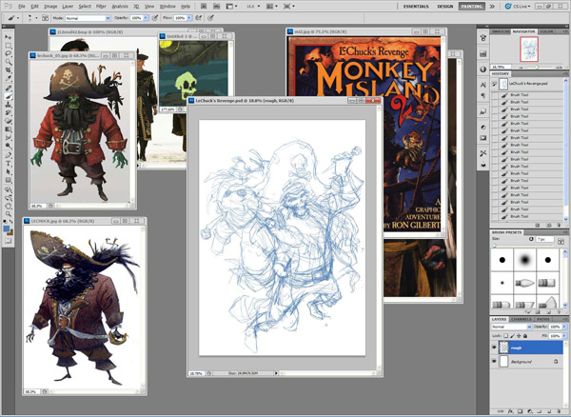
Task: Toggle lock all for layer
Action: [x=524, y=335]
